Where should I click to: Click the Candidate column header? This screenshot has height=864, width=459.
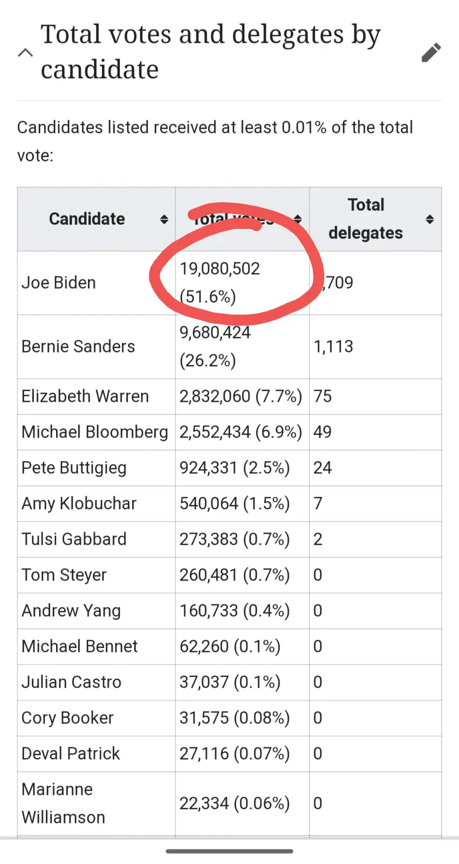tap(87, 219)
